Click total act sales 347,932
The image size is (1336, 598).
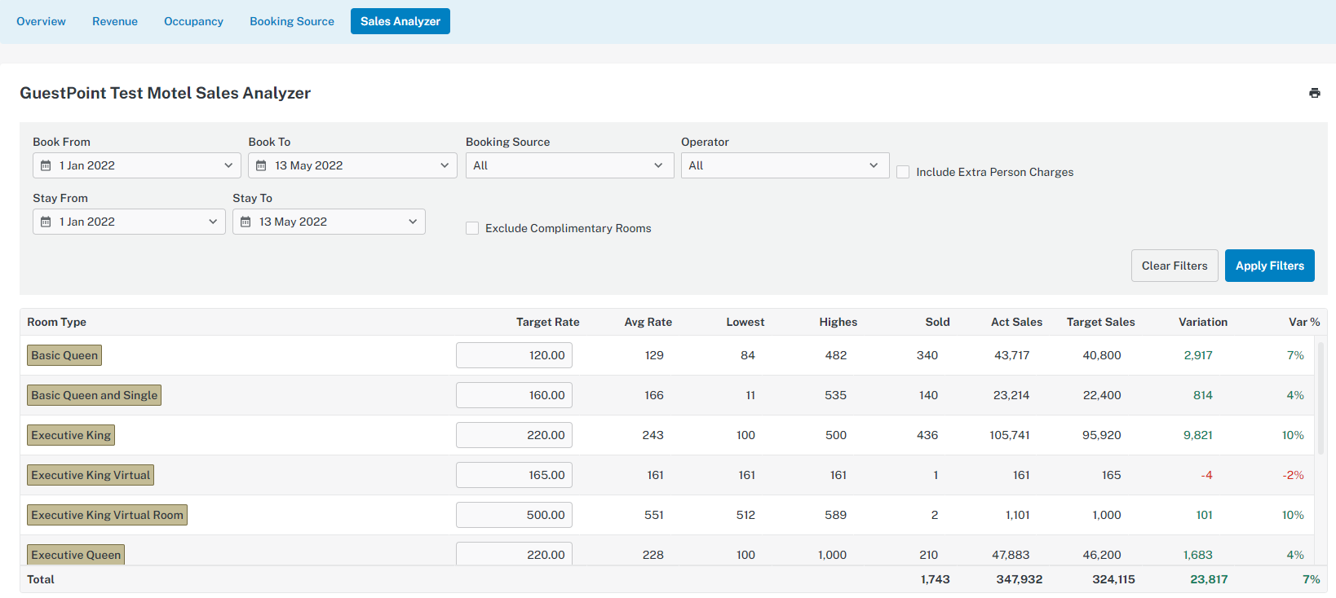pyautogui.click(x=1020, y=579)
